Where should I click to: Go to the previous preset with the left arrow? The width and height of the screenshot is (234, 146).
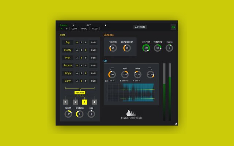coord(73,25)
